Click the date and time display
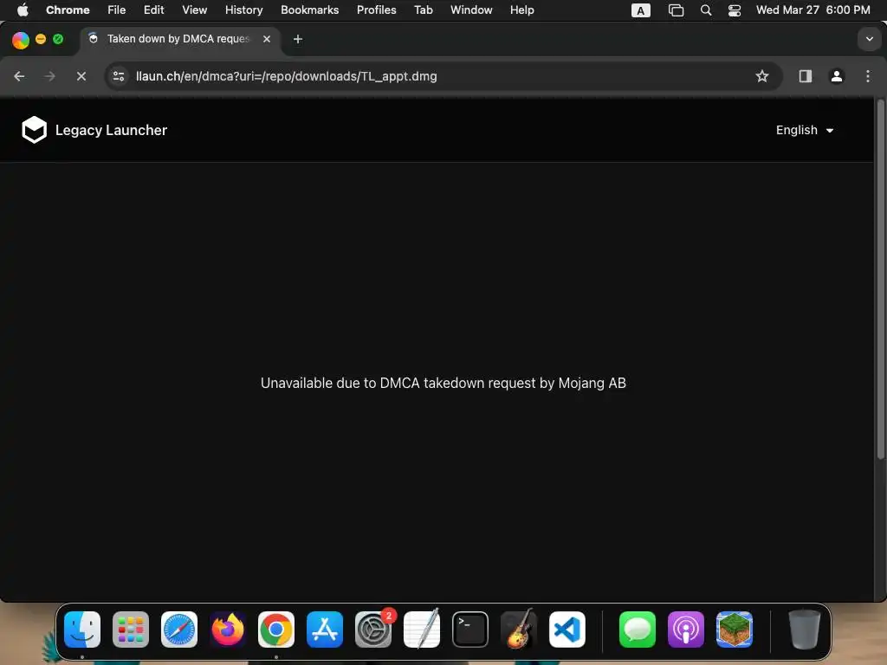The height and width of the screenshot is (665, 887). click(x=813, y=10)
